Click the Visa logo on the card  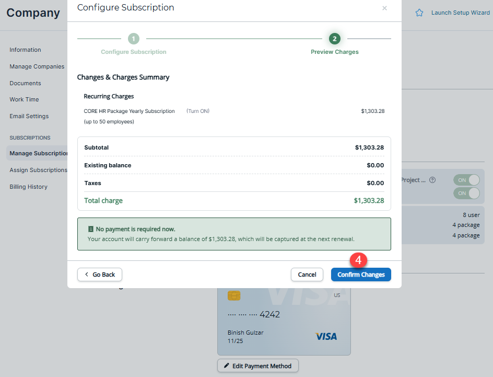click(x=326, y=336)
